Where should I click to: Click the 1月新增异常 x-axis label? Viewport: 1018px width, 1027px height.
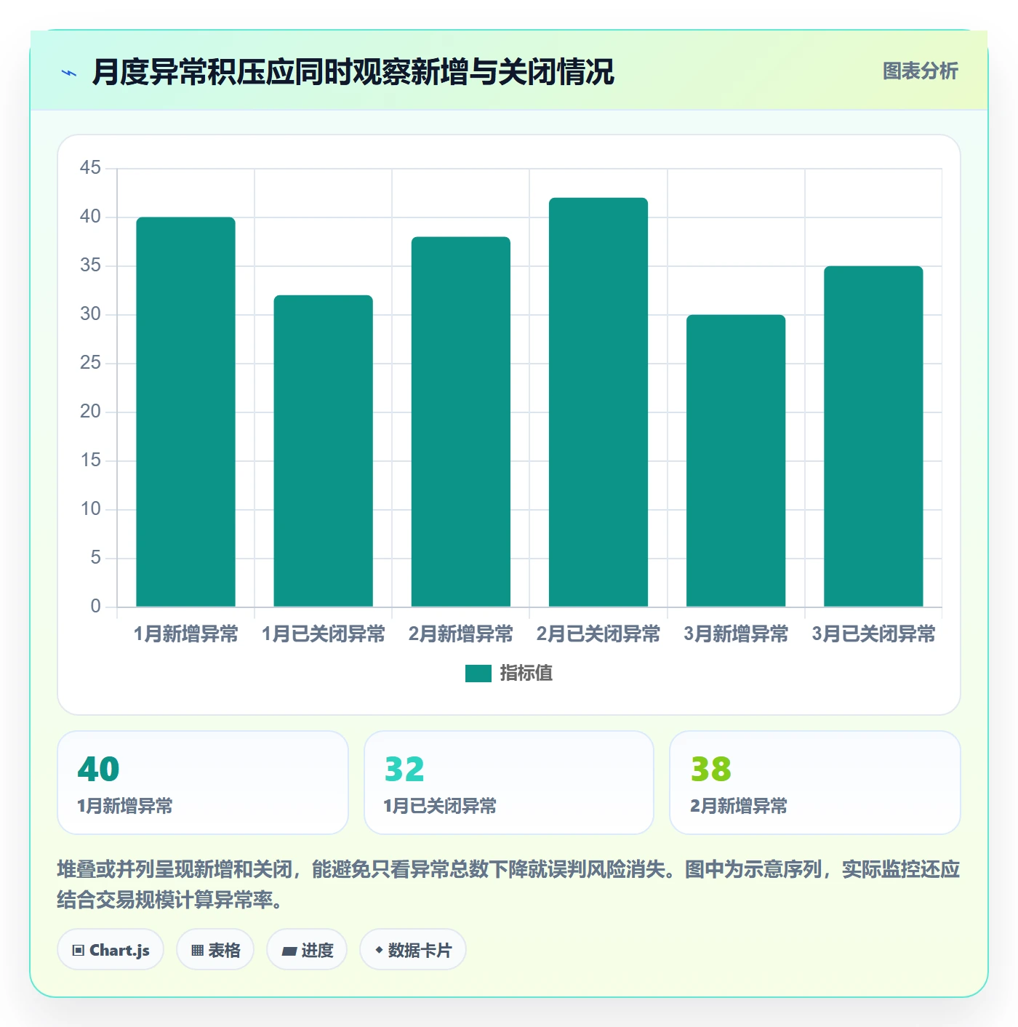[x=185, y=634]
